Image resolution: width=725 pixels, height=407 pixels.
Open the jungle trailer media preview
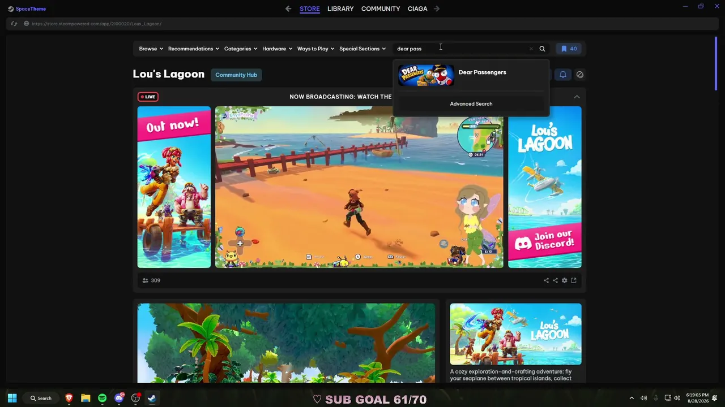[287, 343]
